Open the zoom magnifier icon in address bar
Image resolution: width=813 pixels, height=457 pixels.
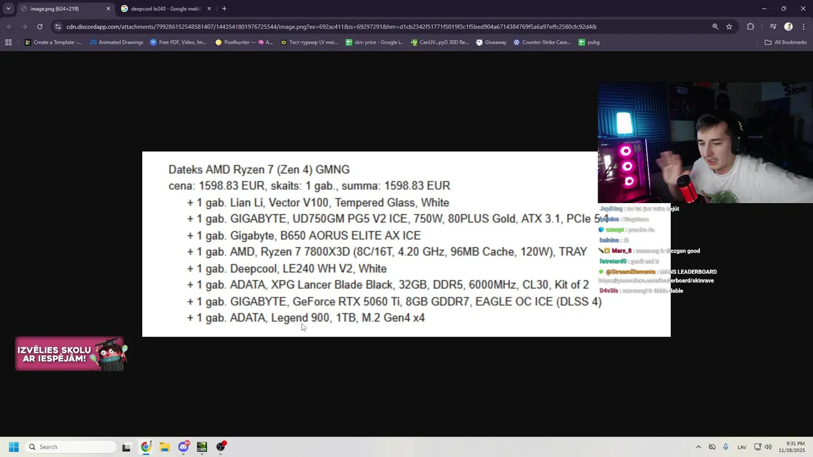[x=715, y=27]
